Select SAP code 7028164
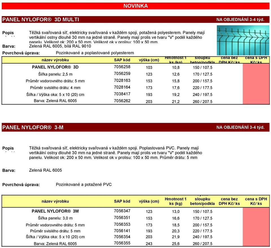 [122, 87]
